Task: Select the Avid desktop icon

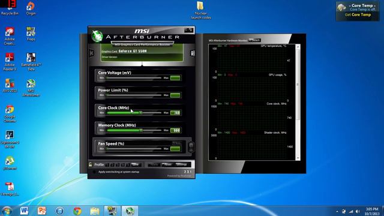Action: 10,85
